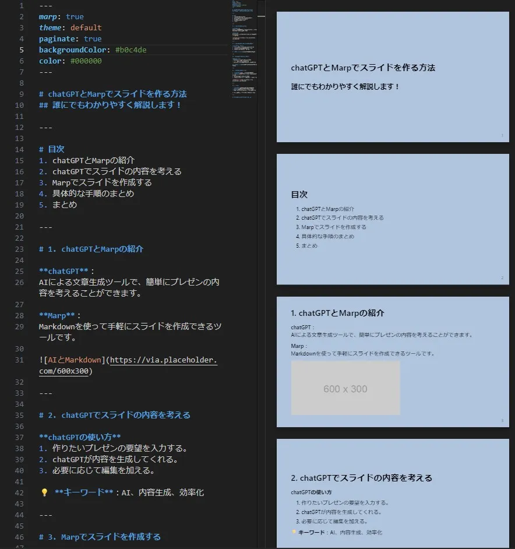Click the "# 目次" heading in the editor
515x549 pixels.
pos(52,149)
